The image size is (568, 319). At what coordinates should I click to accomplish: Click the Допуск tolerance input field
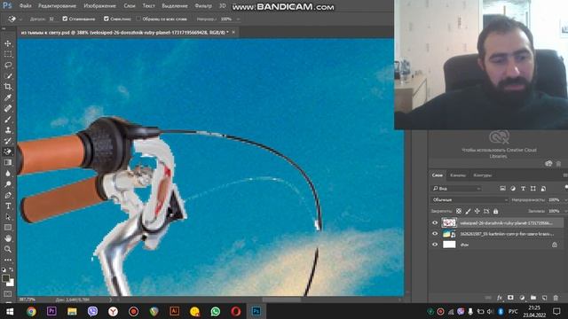click(x=52, y=19)
